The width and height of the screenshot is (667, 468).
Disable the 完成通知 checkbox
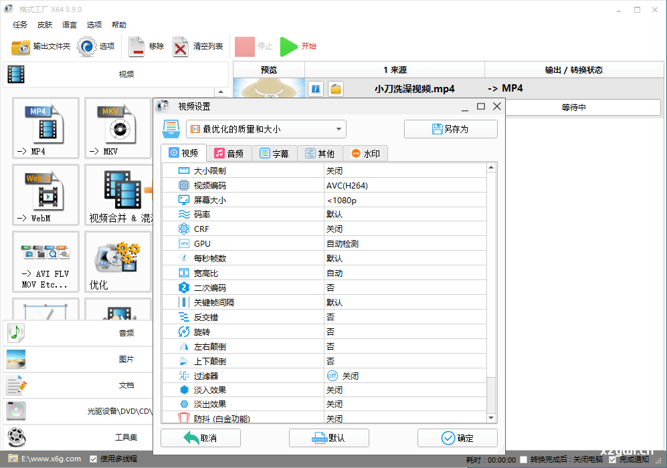pyautogui.click(x=611, y=459)
